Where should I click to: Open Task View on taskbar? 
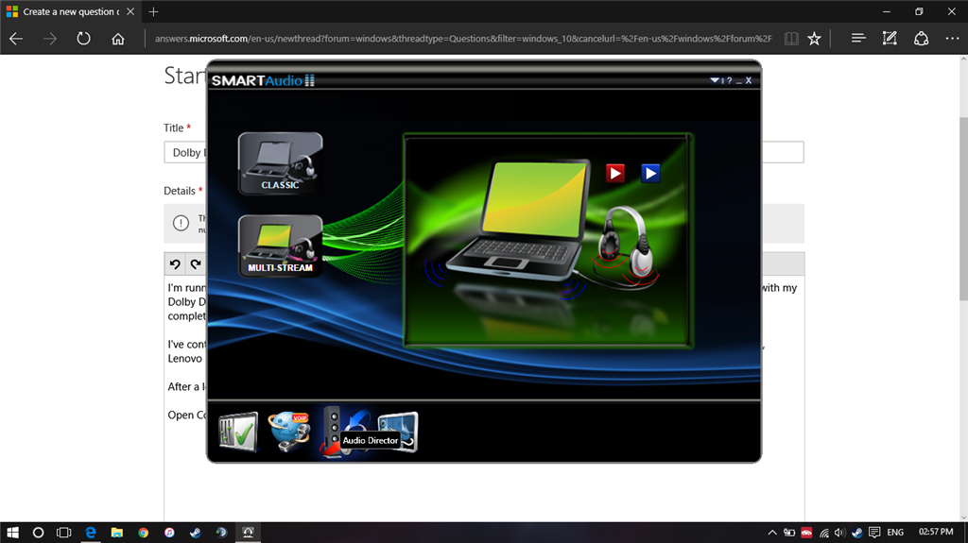(x=63, y=533)
